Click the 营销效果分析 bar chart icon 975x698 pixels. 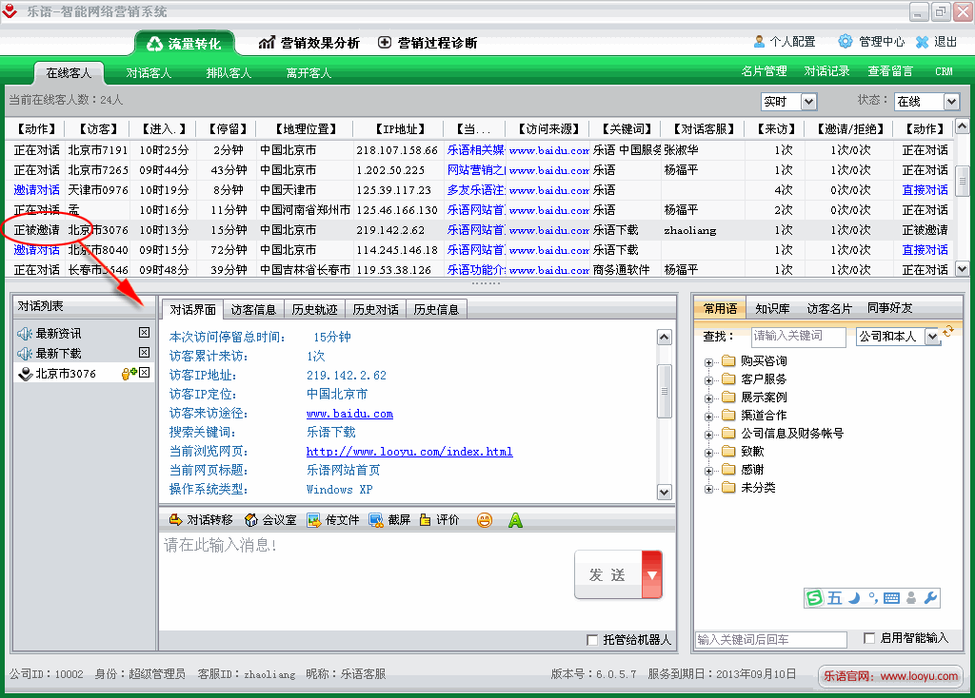coord(267,42)
